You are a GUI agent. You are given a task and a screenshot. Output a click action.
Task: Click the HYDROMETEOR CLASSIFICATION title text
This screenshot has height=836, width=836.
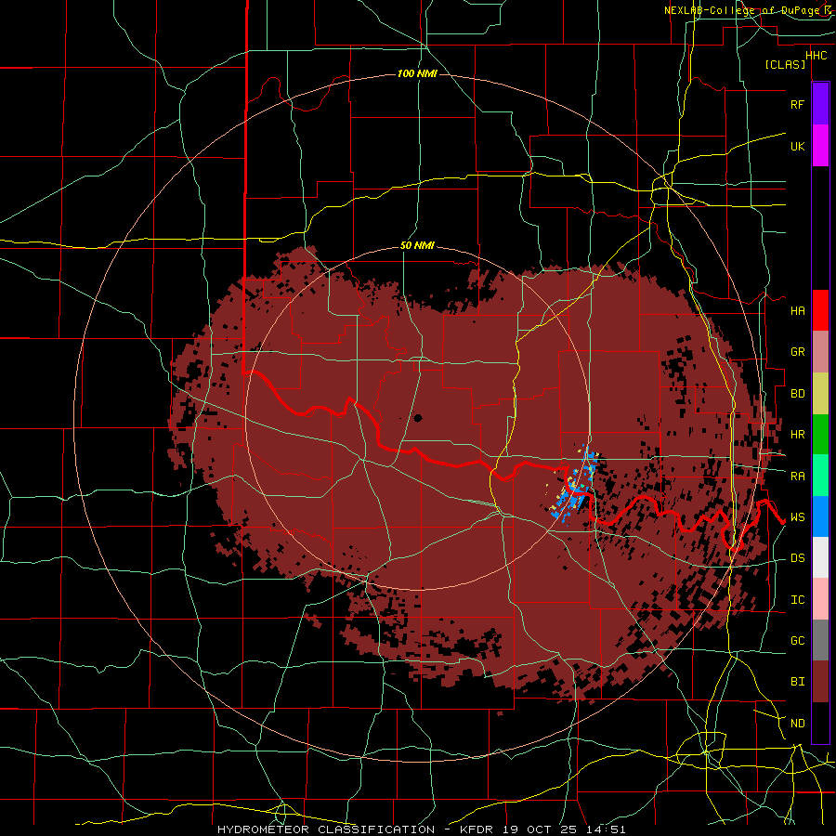(326, 829)
